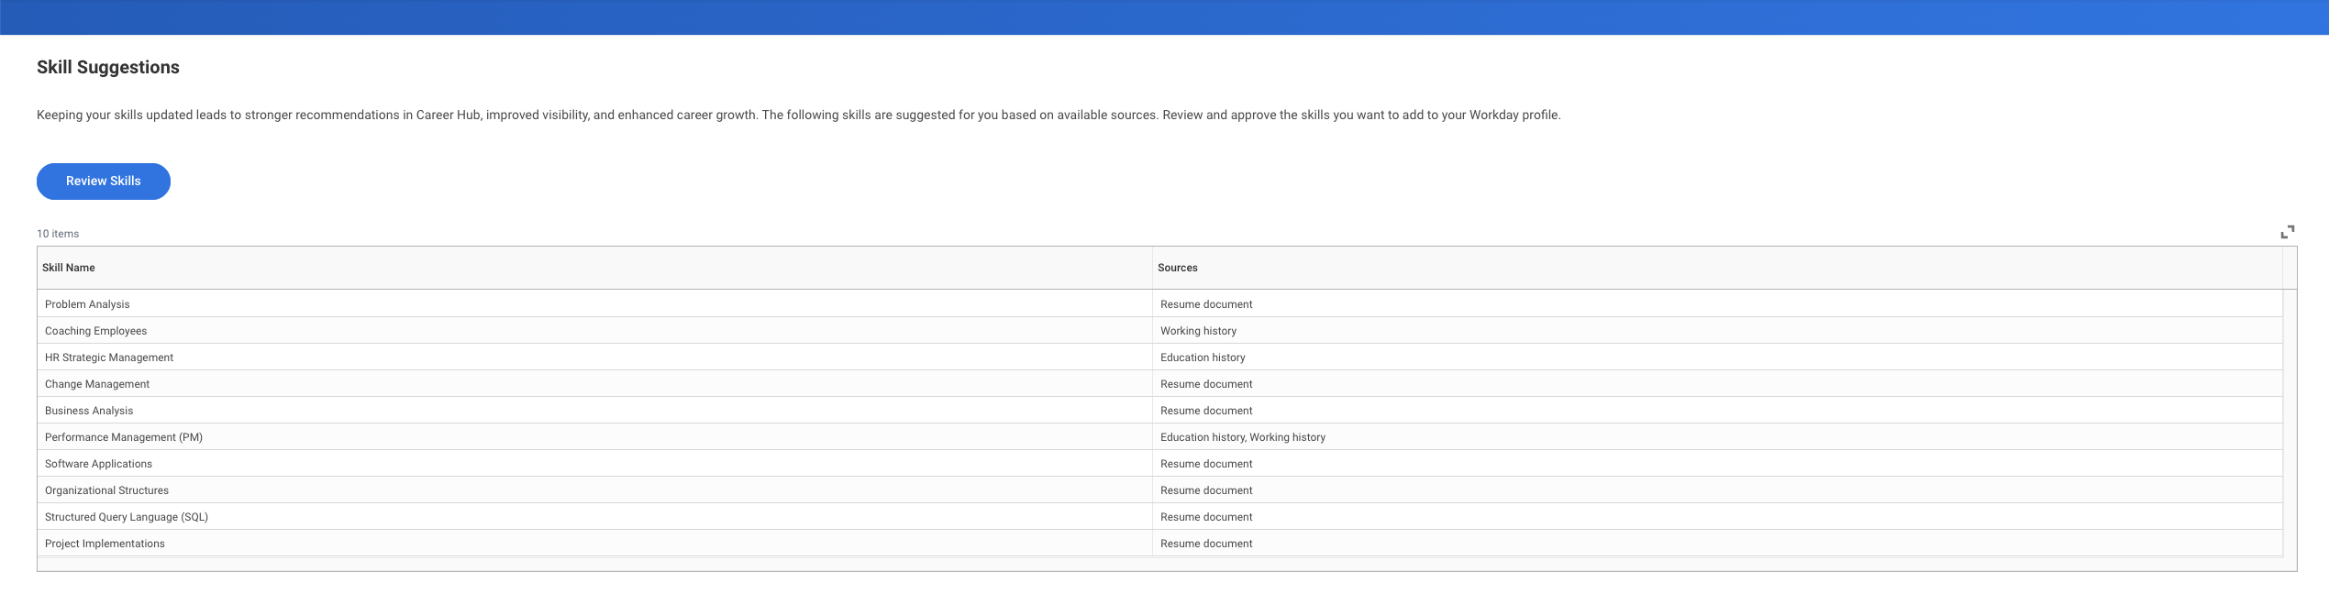Expand table to fullscreen view icon
This screenshot has width=2329, height=594.
pos(2287,232)
